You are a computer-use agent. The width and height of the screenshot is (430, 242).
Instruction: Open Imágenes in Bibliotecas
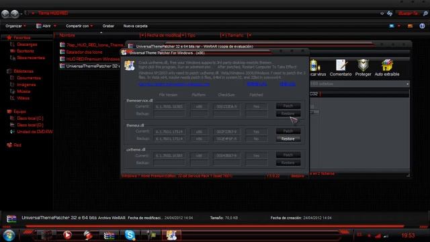point(26,85)
